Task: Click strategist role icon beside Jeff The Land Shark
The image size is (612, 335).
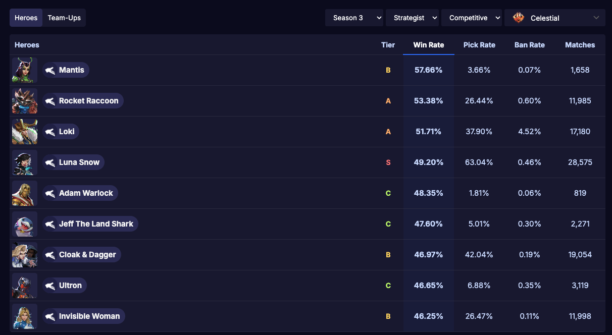Action: (x=50, y=224)
